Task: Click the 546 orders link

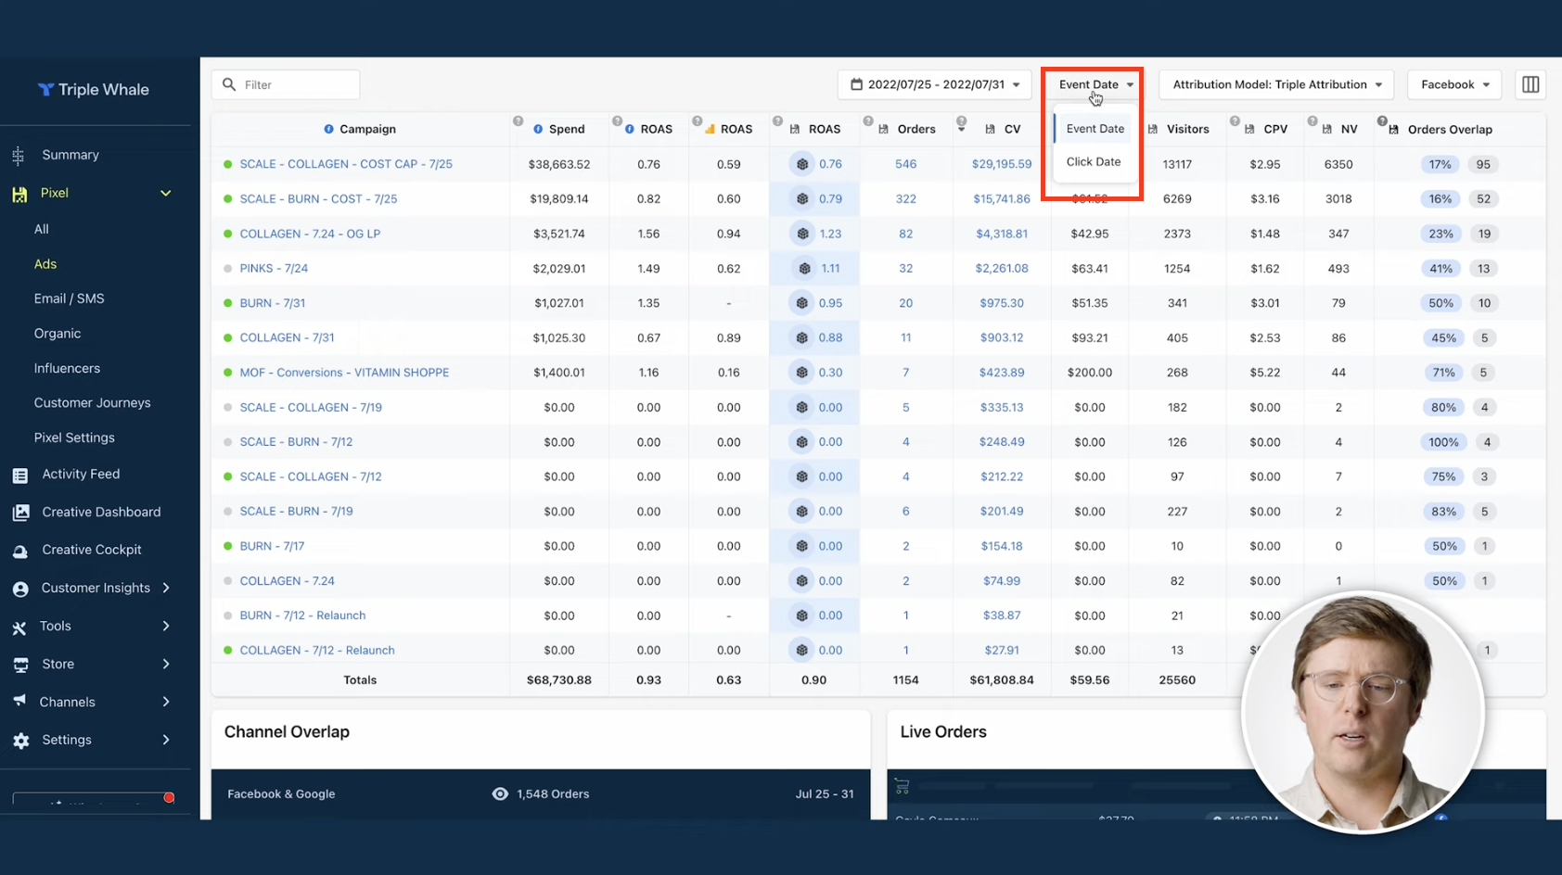Action: pyautogui.click(x=906, y=164)
